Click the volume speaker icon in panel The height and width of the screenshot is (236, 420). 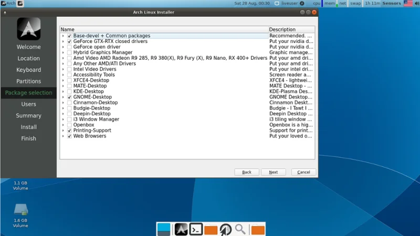(x=417, y=4)
